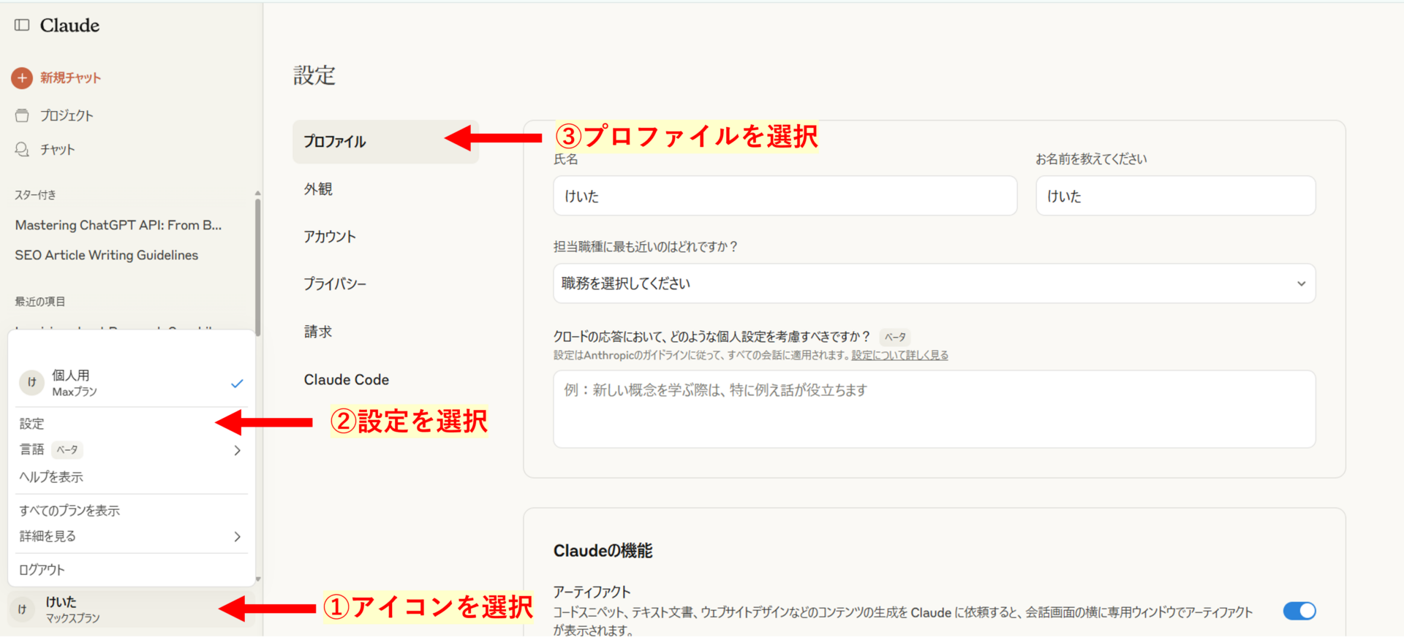Click ログアウト to sign out
Image resolution: width=1404 pixels, height=640 pixels.
132,570
